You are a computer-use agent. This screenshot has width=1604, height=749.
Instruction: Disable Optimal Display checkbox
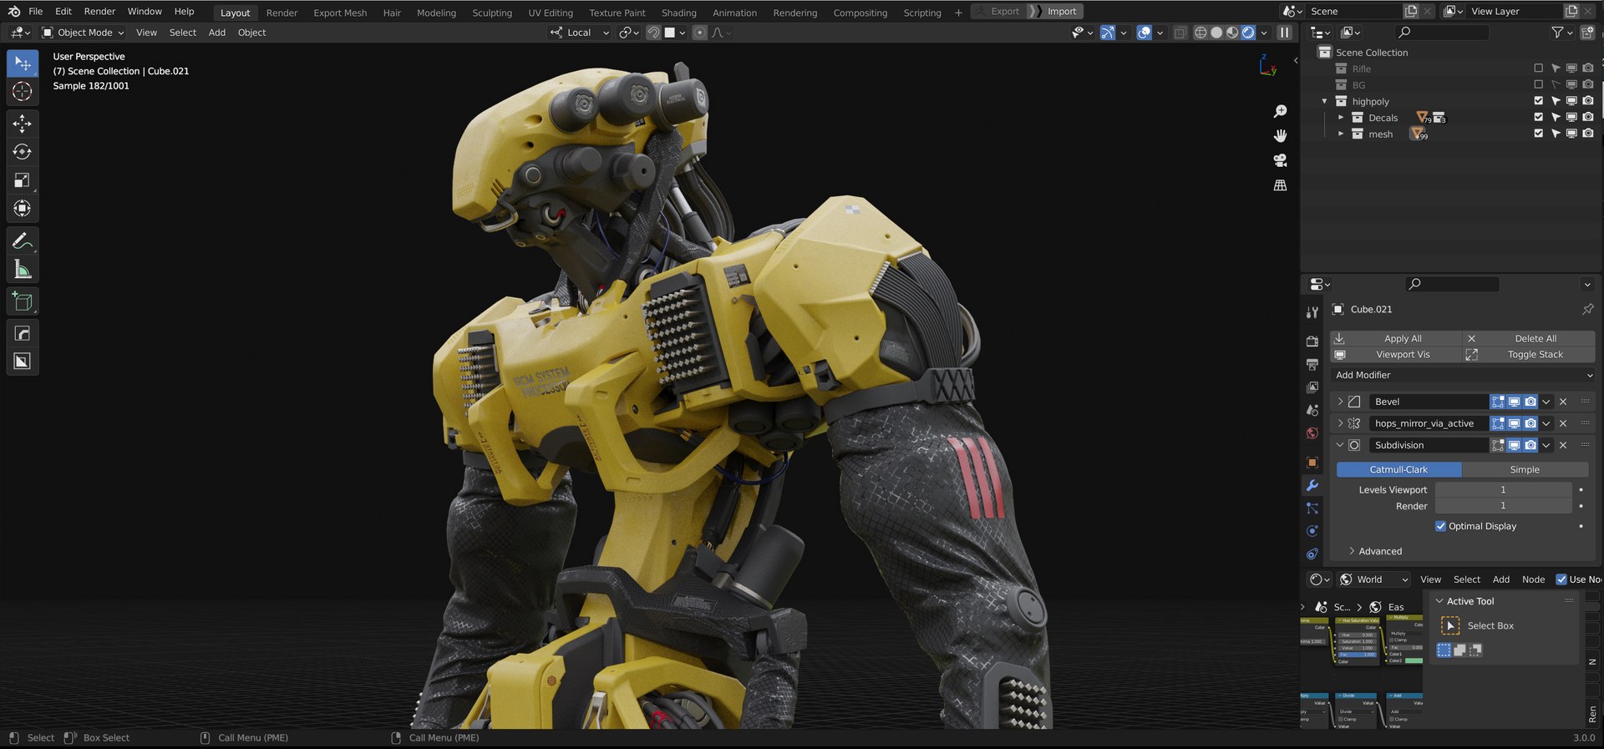(1440, 526)
